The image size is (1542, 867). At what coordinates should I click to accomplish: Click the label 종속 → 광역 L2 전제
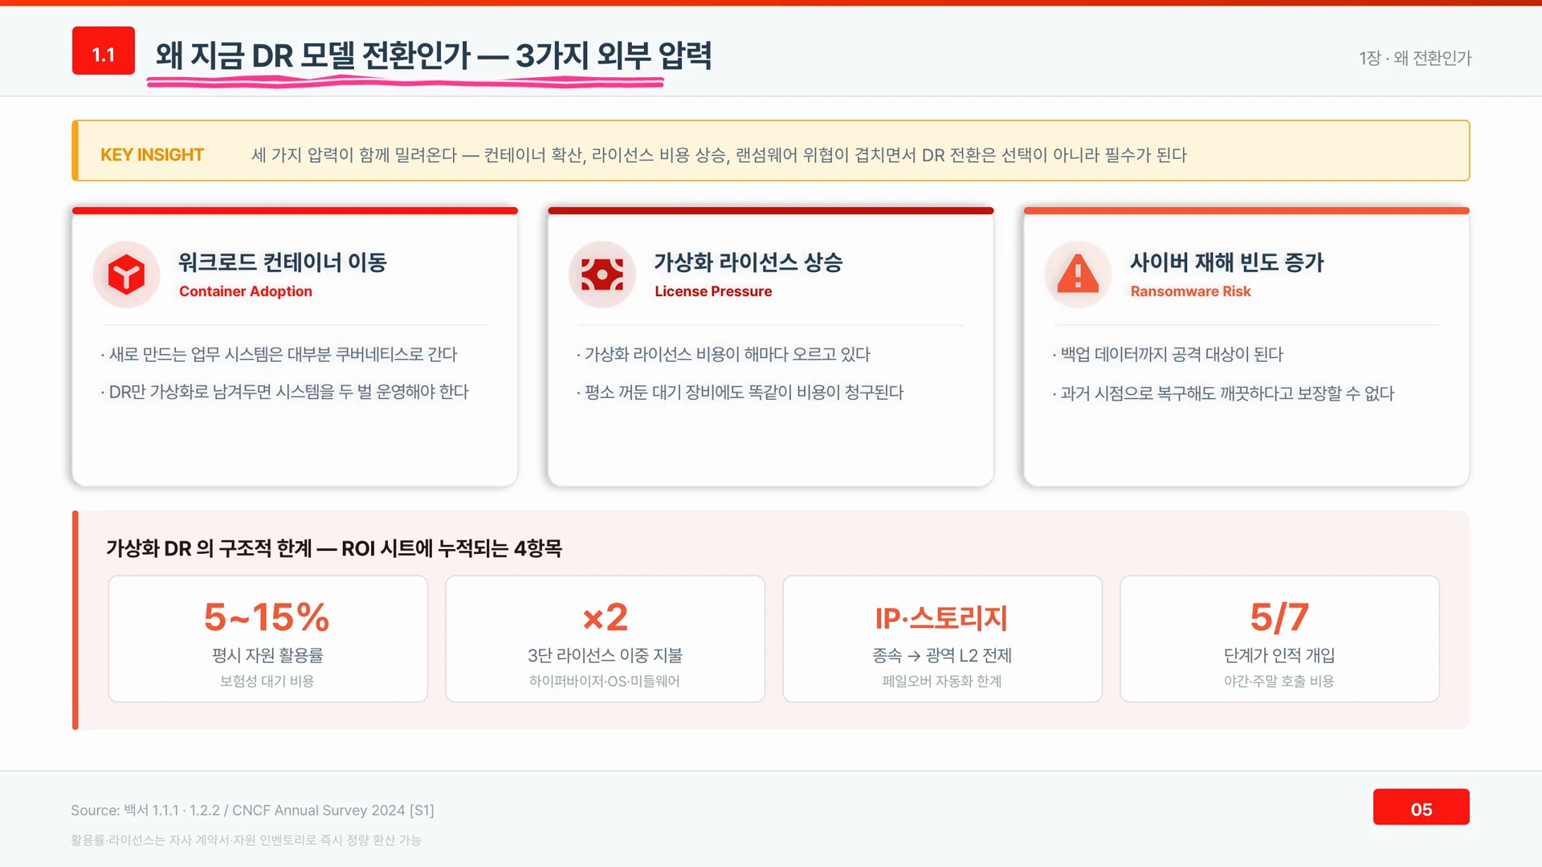pos(942,655)
